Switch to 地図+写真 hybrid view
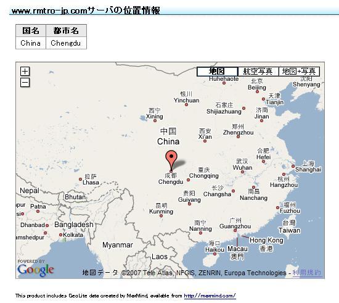This screenshot has height=303, width=339. coord(299,72)
